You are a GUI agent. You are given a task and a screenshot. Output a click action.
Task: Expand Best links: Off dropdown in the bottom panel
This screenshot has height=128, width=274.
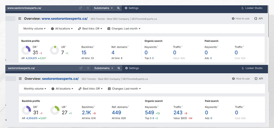91,89
